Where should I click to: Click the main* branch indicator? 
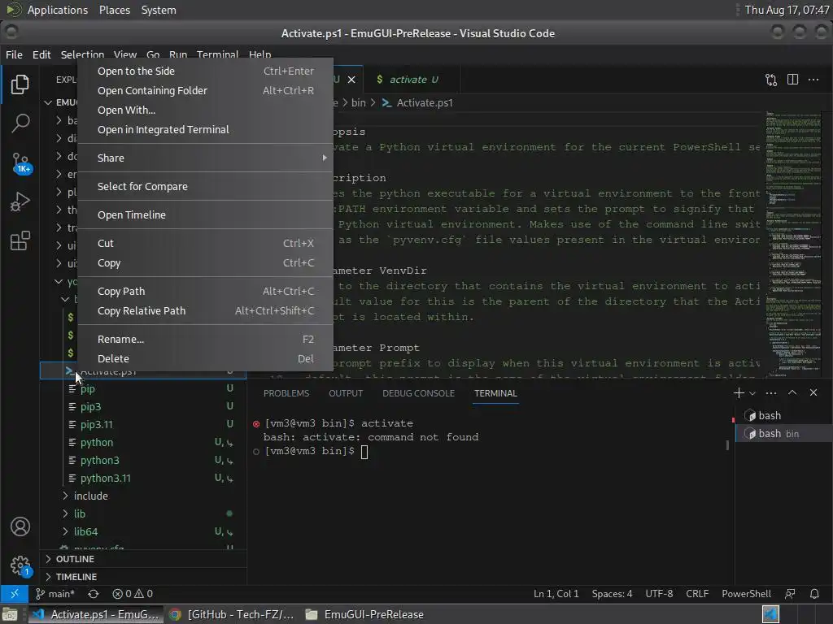[x=55, y=594]
